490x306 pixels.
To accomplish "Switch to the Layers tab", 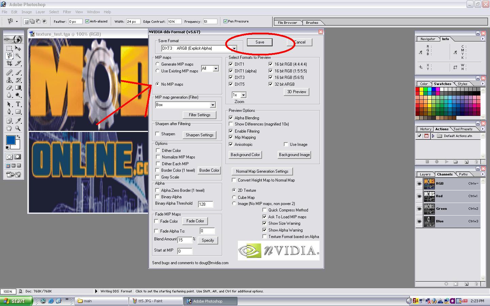I will tap(425, 174).
